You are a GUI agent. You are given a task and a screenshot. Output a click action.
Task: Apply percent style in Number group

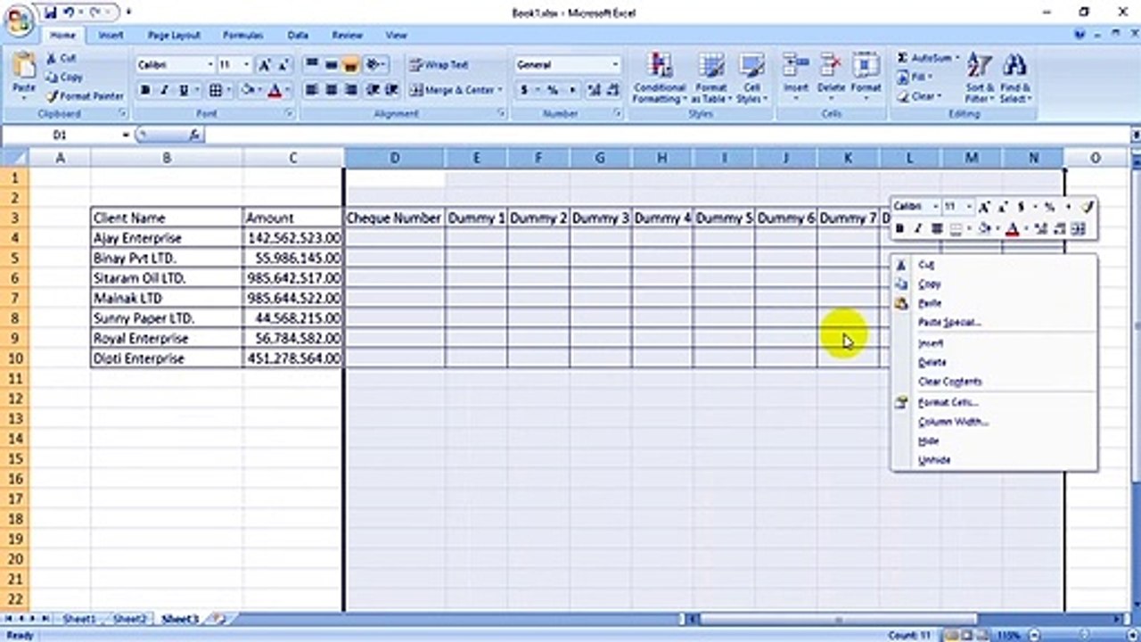553,90
